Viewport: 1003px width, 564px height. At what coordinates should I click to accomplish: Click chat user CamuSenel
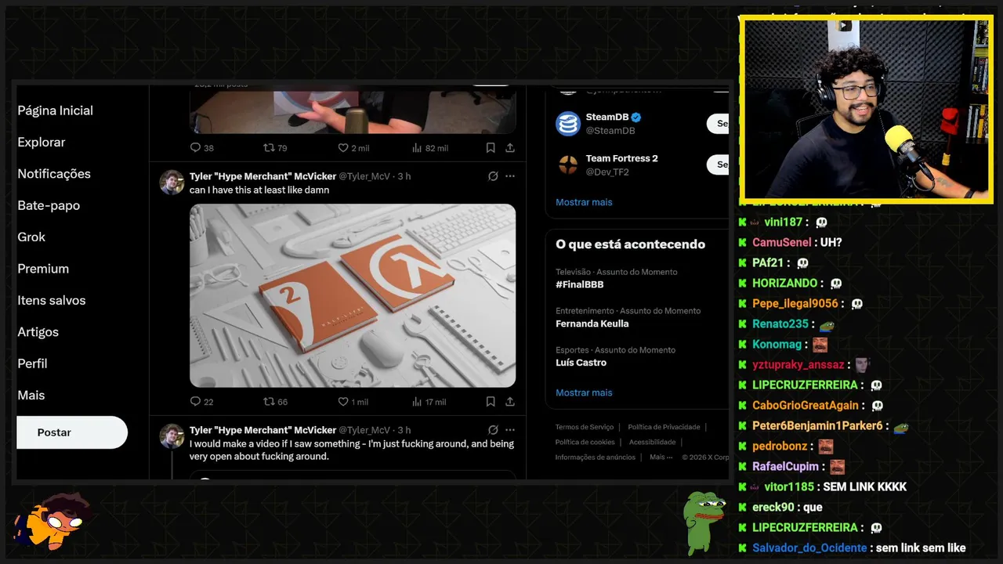782,242
